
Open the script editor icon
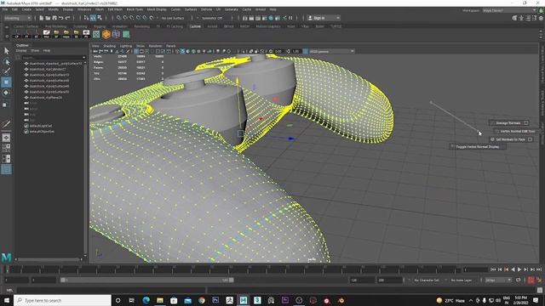point(540,290)
